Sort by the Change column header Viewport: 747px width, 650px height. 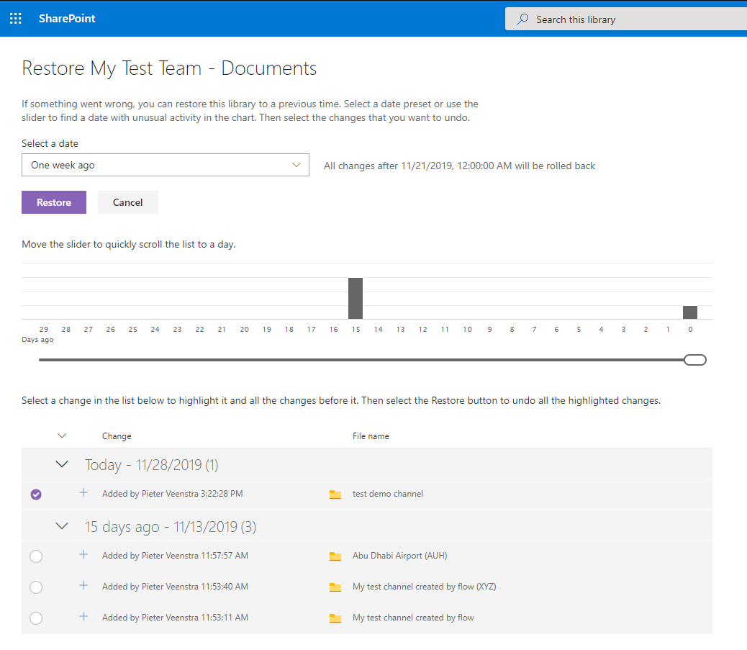coord(117,436)
